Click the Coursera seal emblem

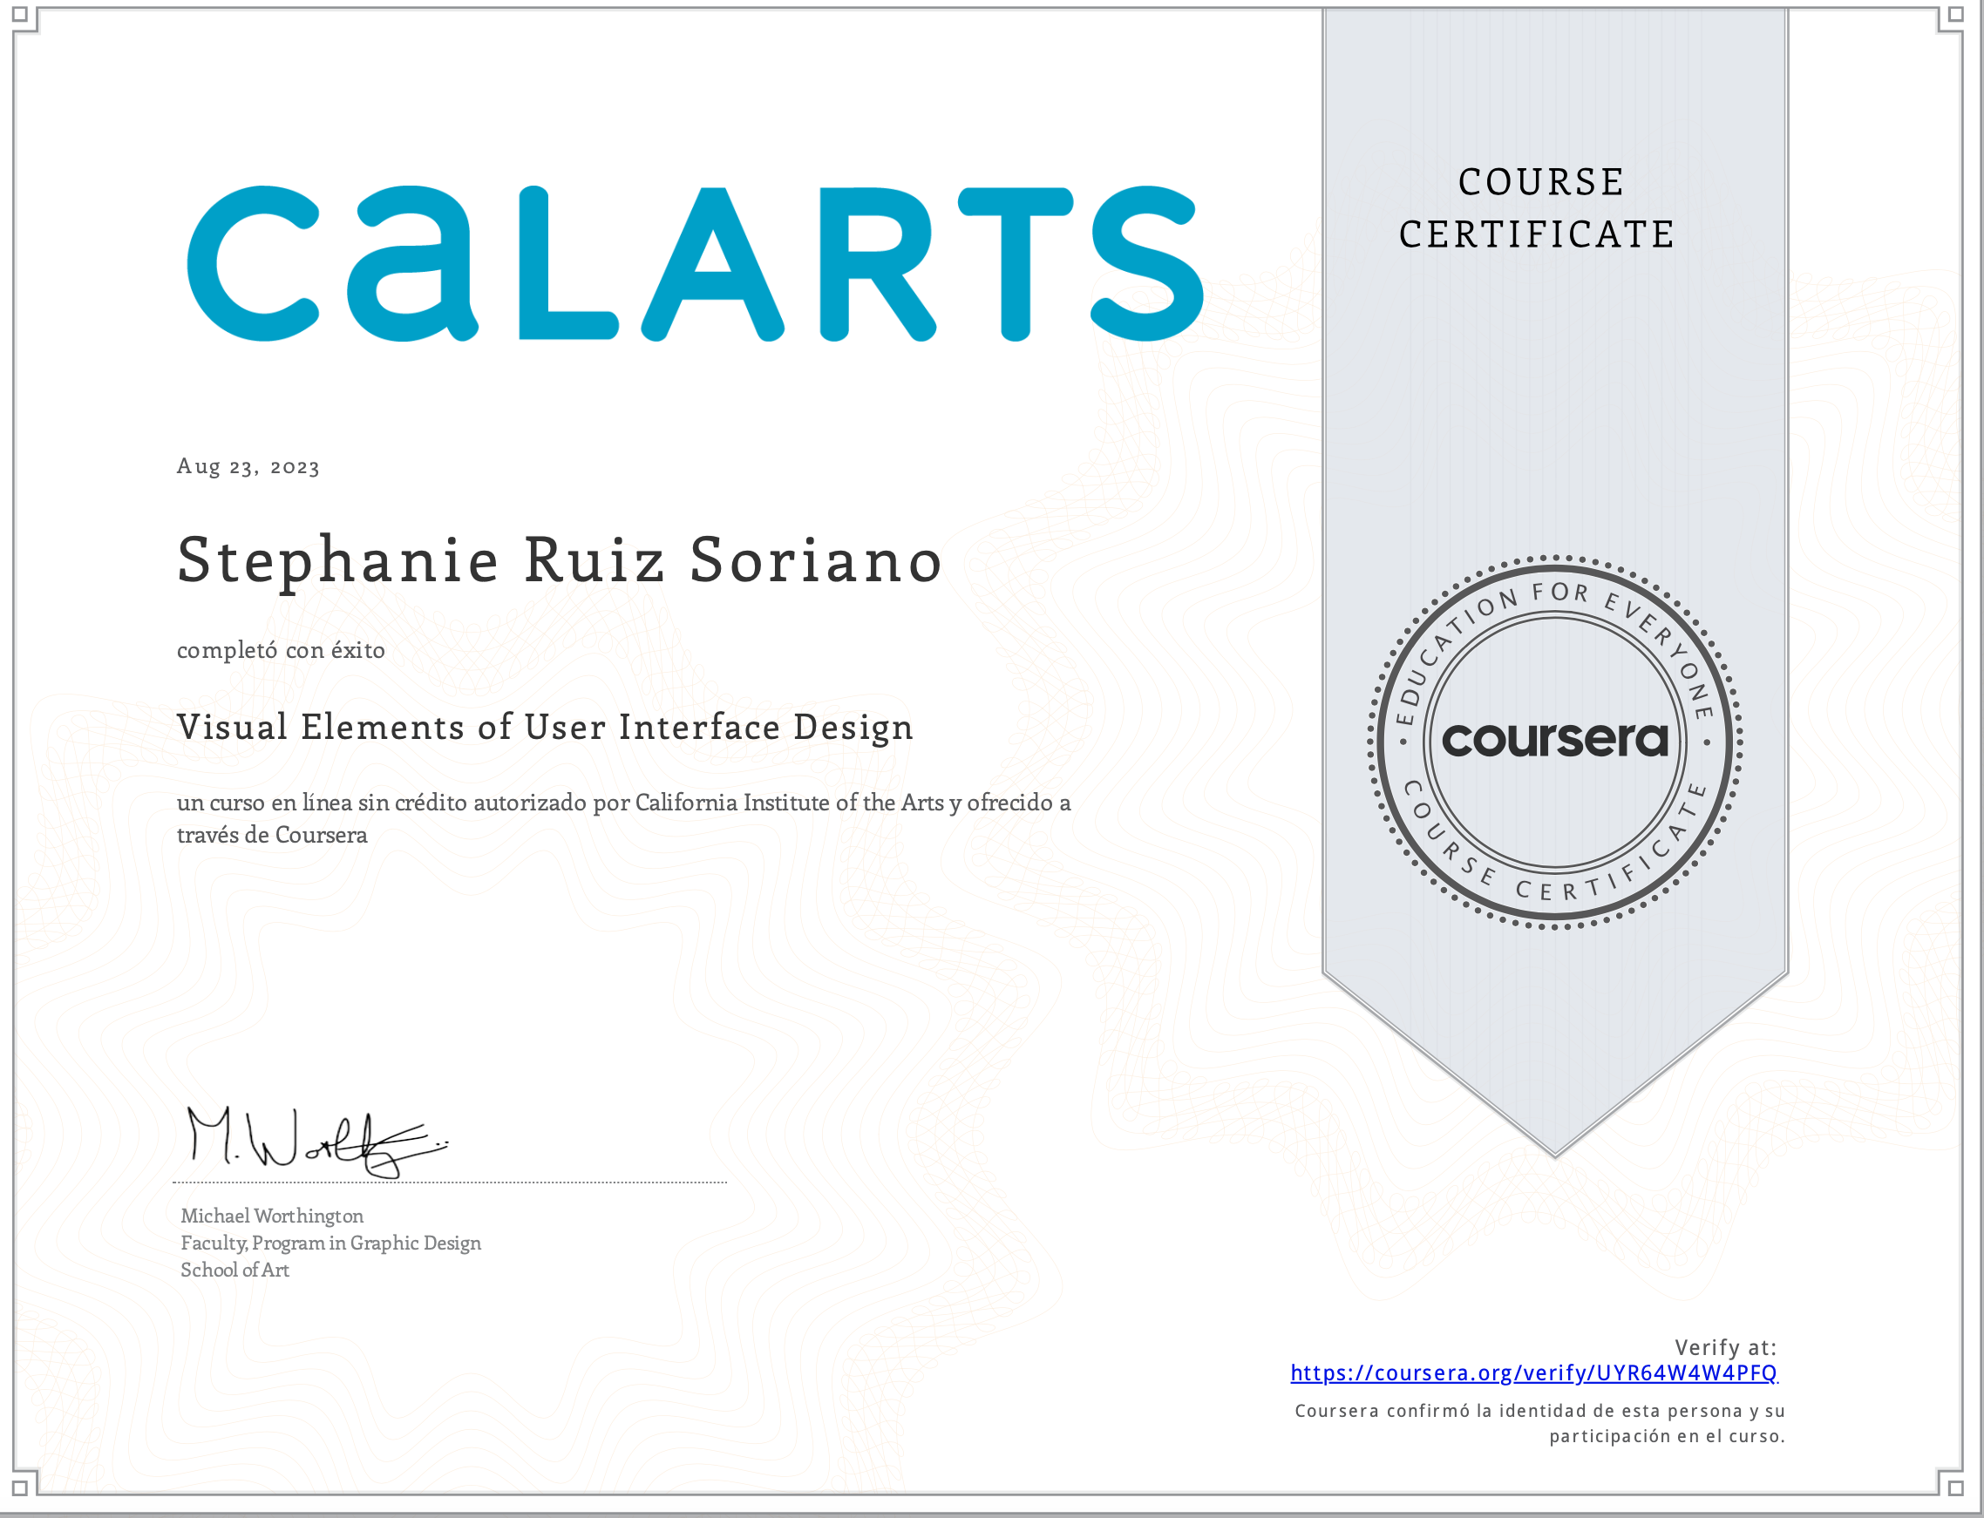click(1554, 742)
